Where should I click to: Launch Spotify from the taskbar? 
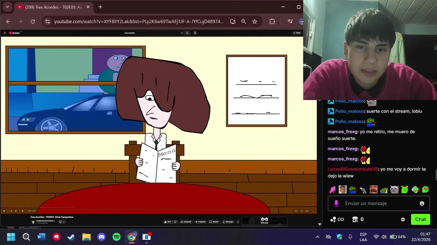tap(116, 237)
